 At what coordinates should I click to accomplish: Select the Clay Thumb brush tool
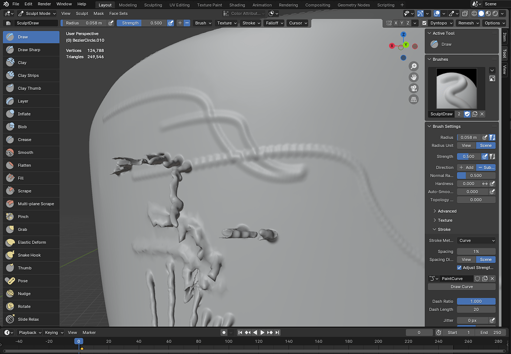click(31, 88)
